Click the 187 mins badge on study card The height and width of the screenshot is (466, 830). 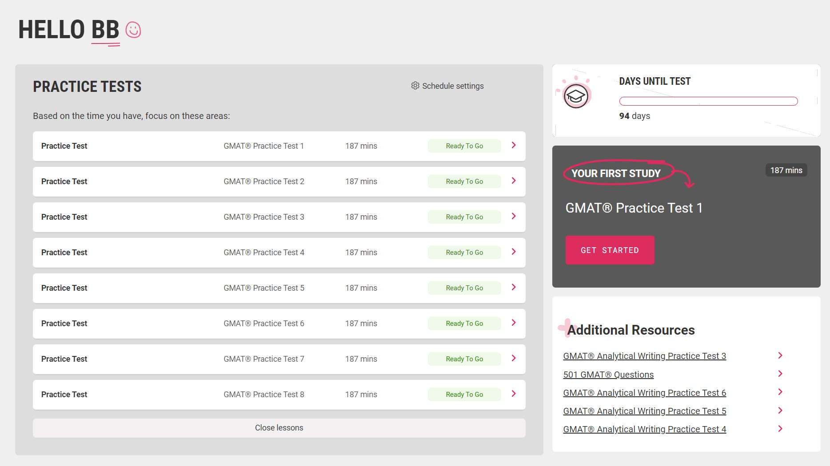point(786,170)
